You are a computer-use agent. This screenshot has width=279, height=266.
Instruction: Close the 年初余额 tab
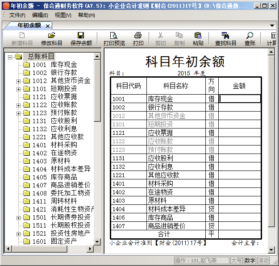[x=48, y=26]
